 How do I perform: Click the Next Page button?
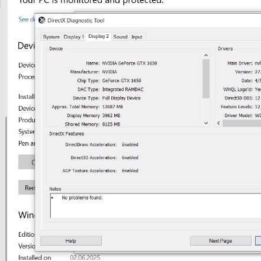[x=221, y=241]
